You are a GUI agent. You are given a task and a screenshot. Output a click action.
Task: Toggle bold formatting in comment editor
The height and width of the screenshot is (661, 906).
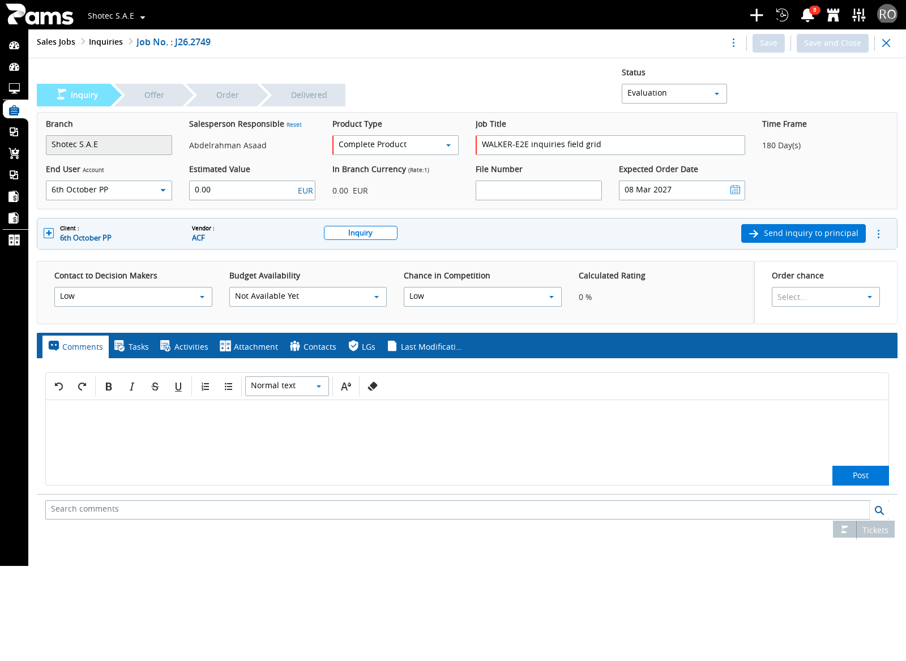(x=109, y=387)
